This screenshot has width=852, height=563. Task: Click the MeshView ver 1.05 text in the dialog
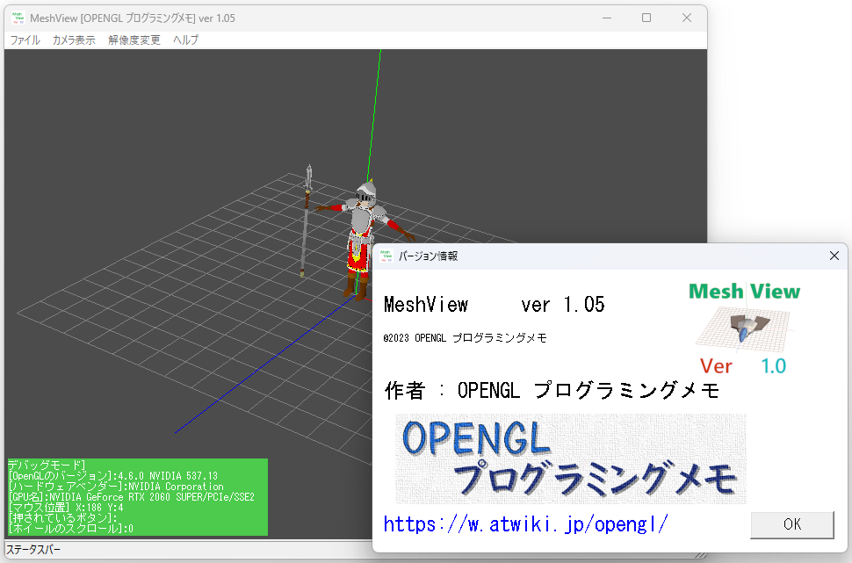494,304
